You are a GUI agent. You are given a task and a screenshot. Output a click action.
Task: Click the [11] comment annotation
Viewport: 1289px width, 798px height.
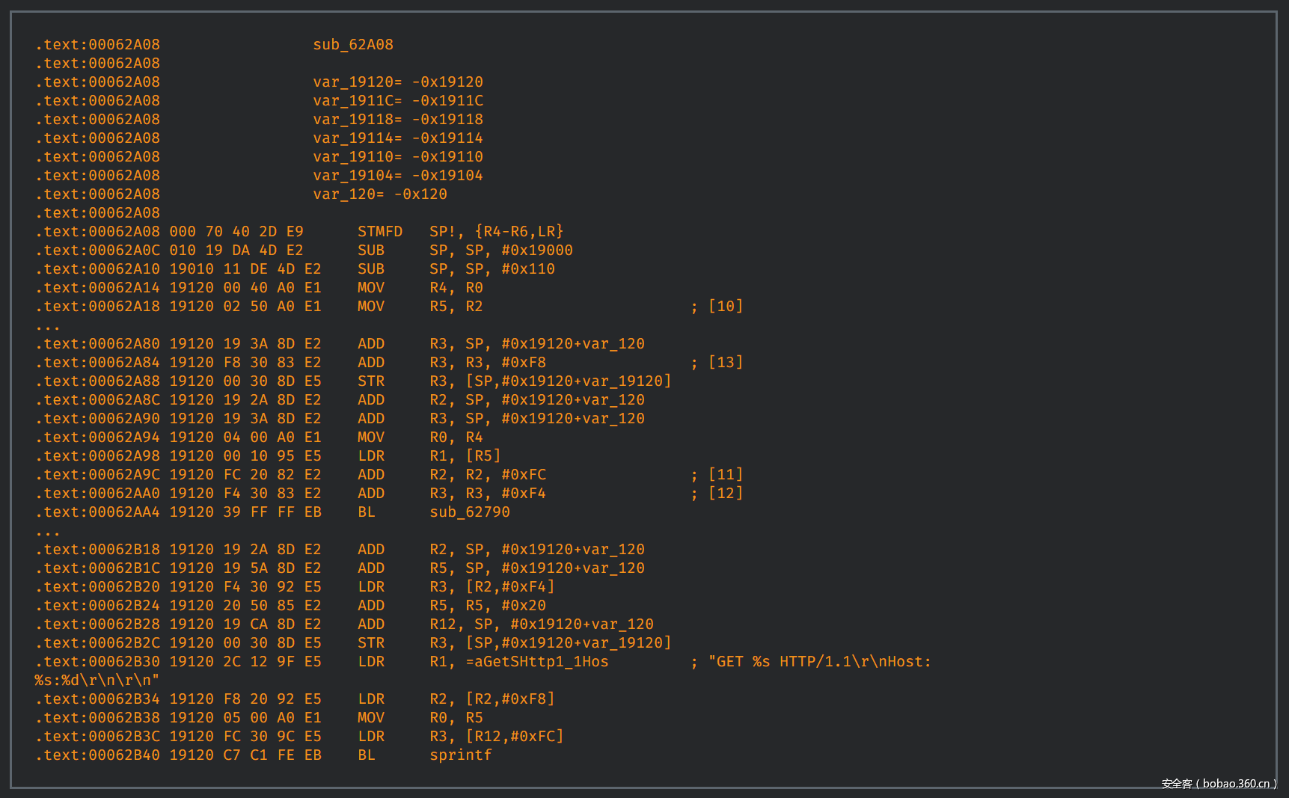725,475
